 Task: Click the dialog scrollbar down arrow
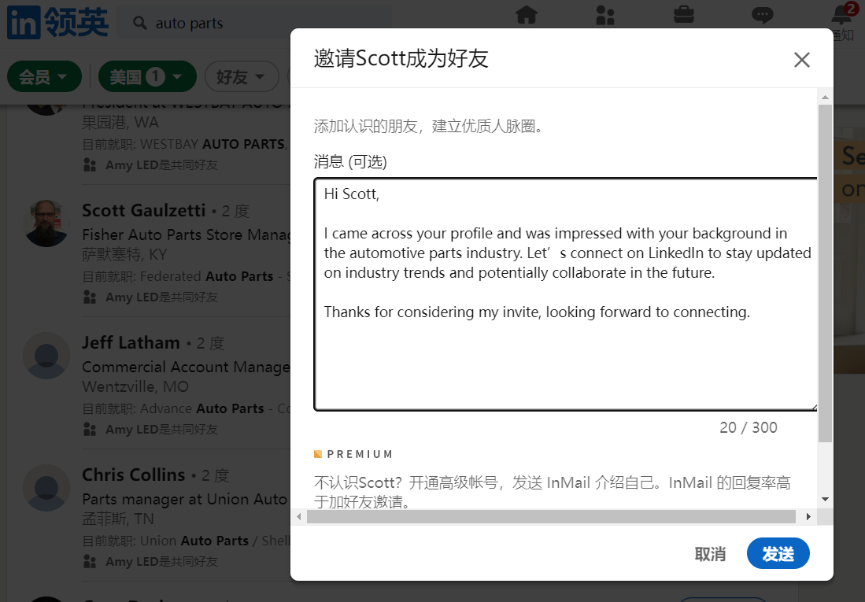pos(825,500)
